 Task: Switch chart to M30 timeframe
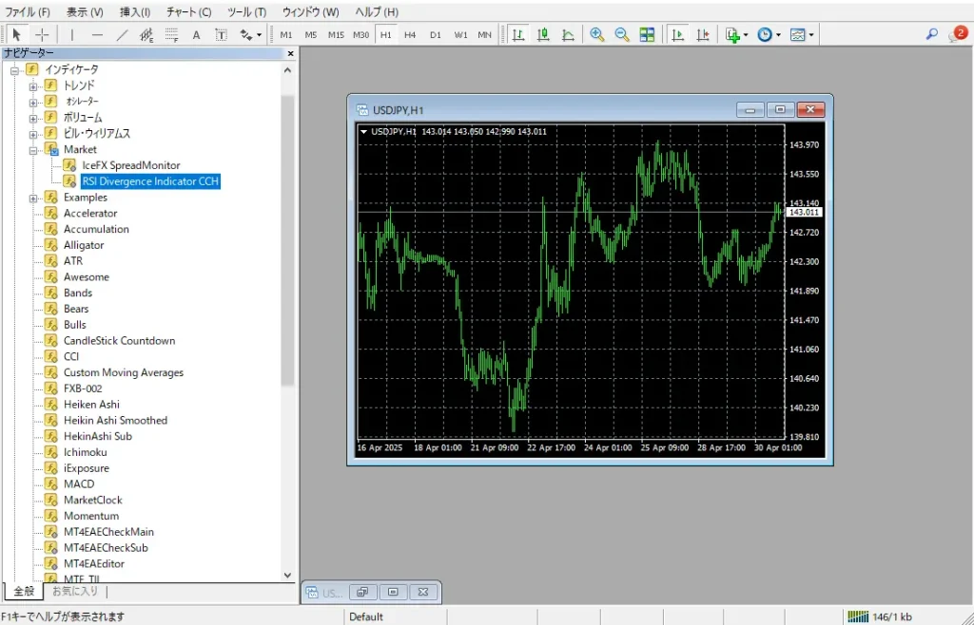coord(360,35)
